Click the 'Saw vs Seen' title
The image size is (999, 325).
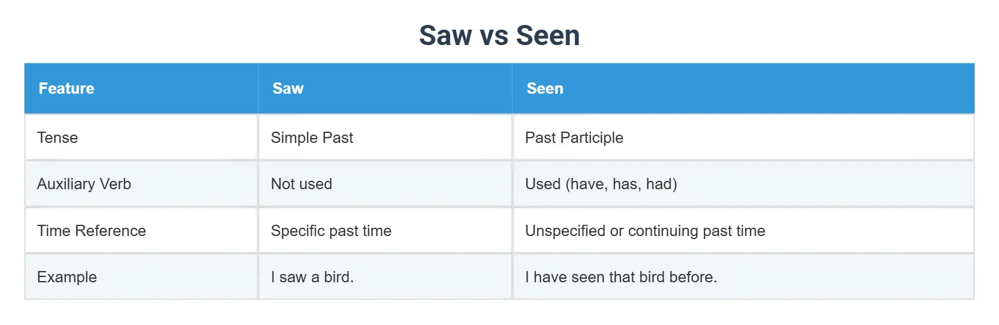click(x=499, y=36)
